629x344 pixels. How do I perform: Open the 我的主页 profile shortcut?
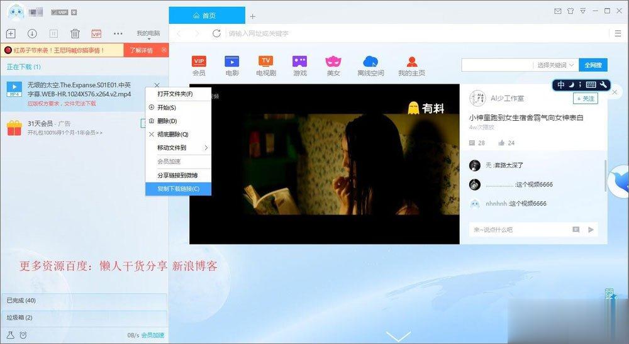[x=411, y=66]
